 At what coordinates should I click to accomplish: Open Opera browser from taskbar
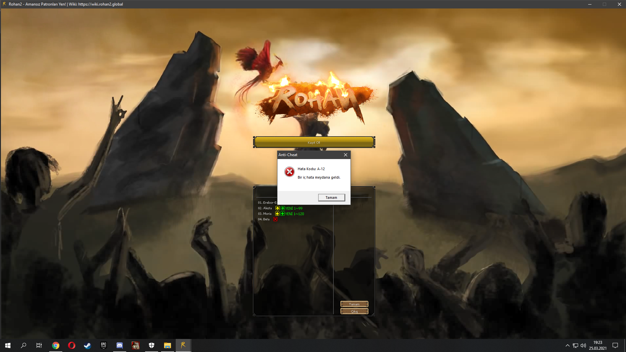click(x=71, y=345)
